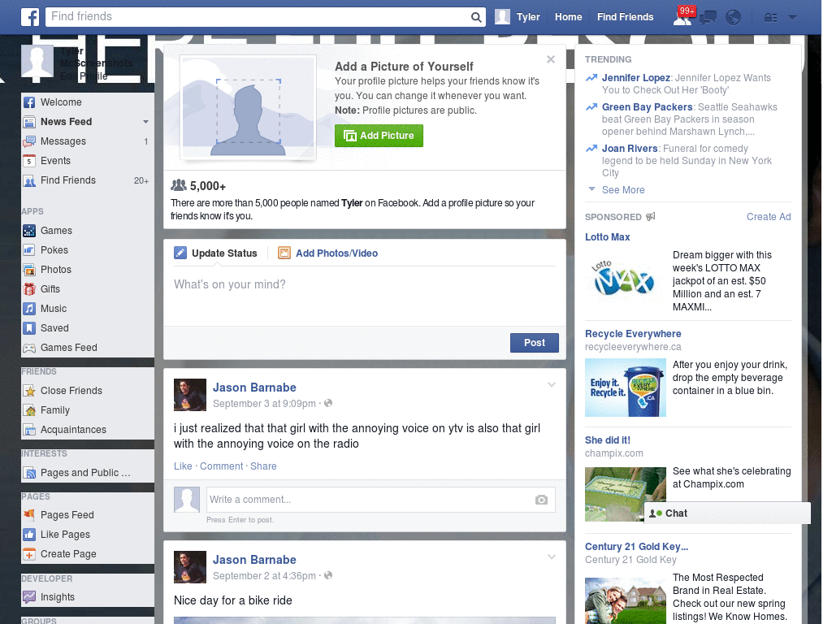The width and height of the screenshot is (832, 624).
Task: Open the Recycle Everywhere ad link
Action: point(632,334)
